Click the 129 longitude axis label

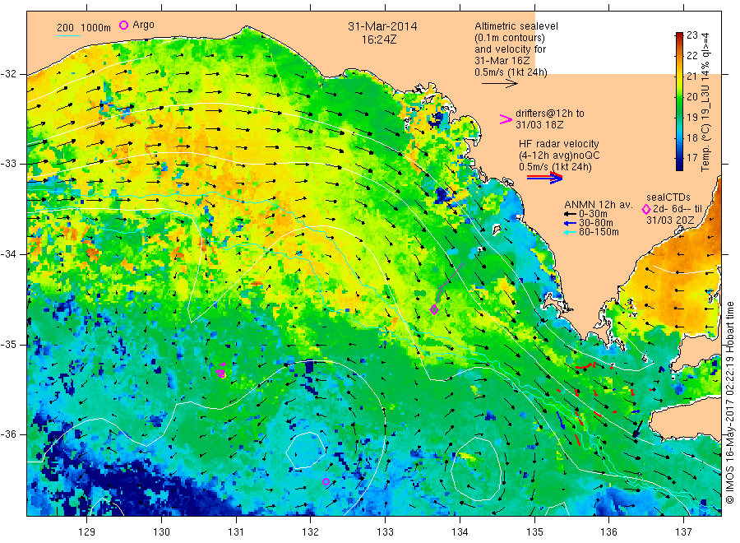click(x=87, y=532)
